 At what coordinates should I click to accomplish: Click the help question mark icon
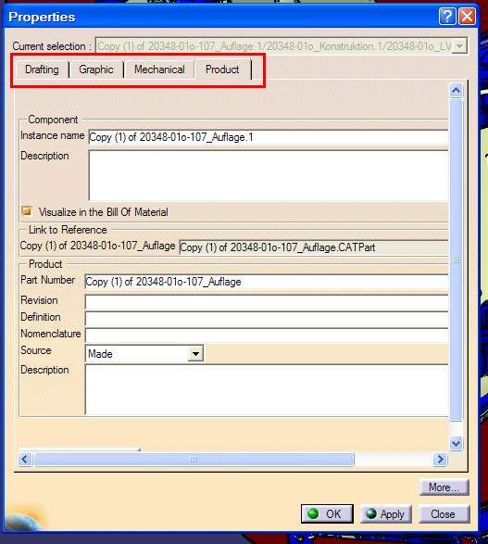pyautogui.click(x=447, y=17)
